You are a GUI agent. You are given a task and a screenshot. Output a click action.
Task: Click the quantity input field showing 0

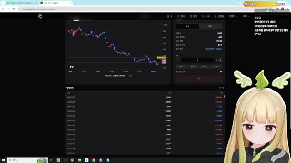pos(197,60)
